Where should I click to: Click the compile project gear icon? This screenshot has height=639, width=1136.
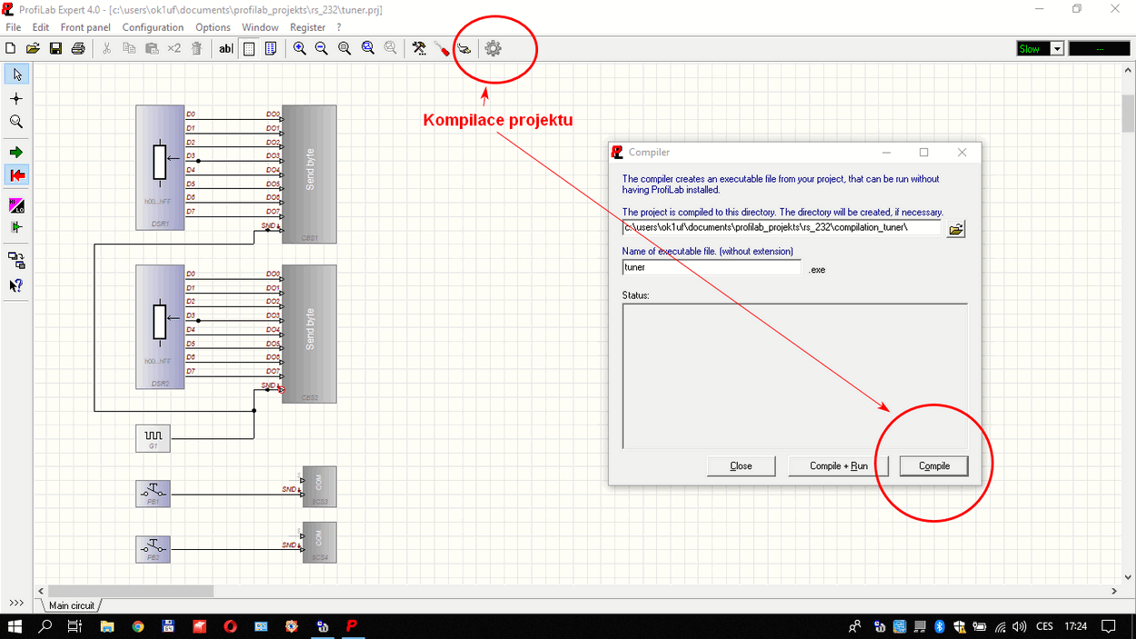pyautogui.click(x=493, y=49)
